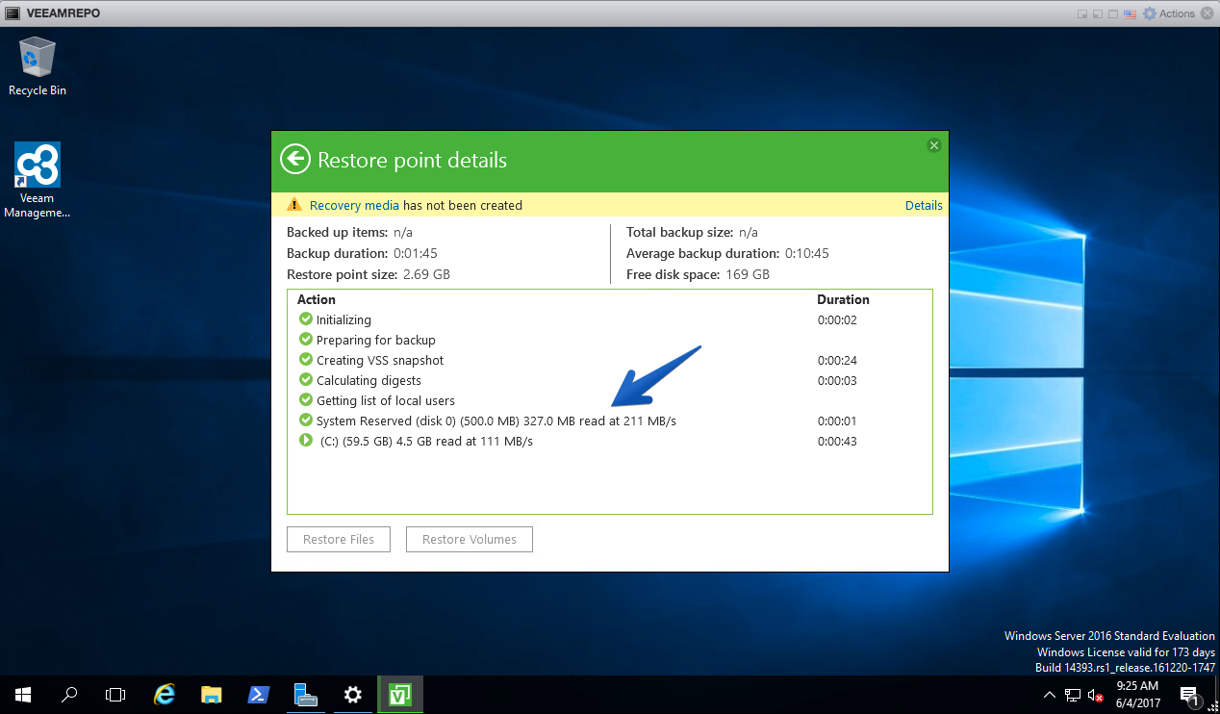Click the Free disk space 169 GB value
1220x714 pixels.
point(747,274)
